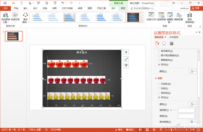This screenshot has width=203, height=132.
Task: Switch to 动画 tab
Action: pyautogui.click(x=54, y=8)
